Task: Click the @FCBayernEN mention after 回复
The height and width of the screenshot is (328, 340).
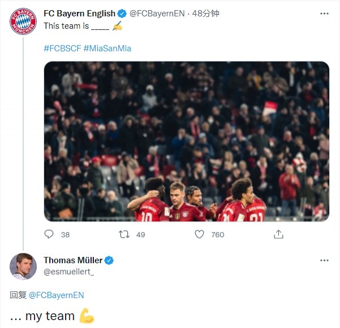Action: pos(57,295)
